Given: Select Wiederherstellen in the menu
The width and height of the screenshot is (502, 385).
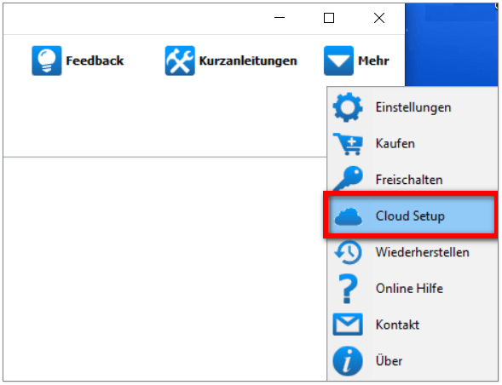Looking at the screenshot, I should [413, 252].
